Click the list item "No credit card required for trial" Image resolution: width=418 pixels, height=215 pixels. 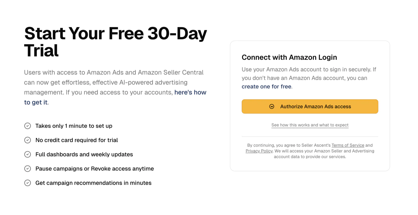pyautogui.click(x=77, y=140)
